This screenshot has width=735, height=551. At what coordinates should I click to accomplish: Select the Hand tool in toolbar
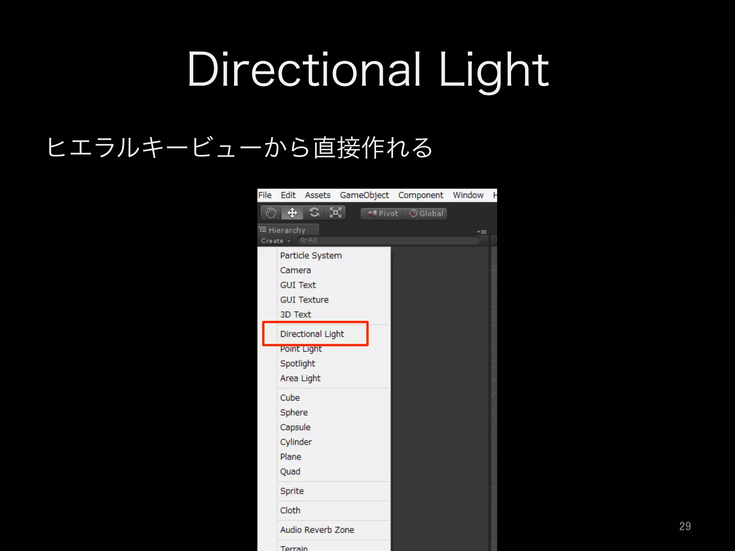271,213
